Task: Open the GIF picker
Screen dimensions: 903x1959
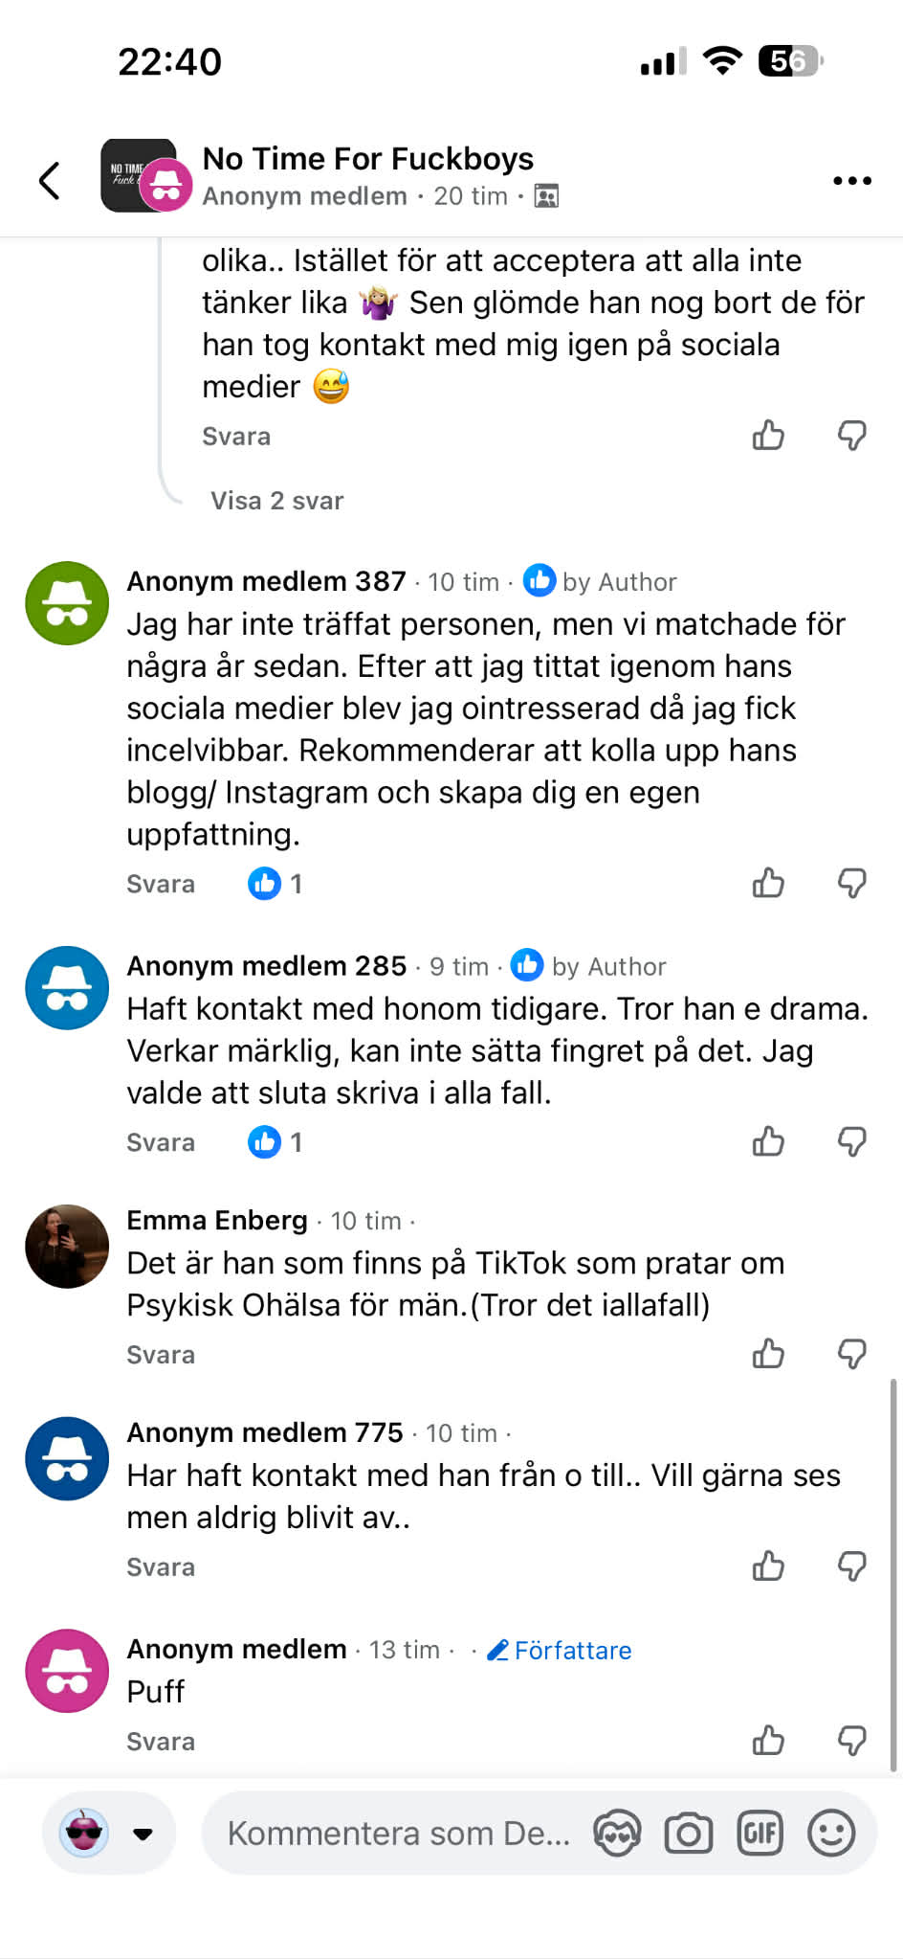Action: coord(760,1834)
